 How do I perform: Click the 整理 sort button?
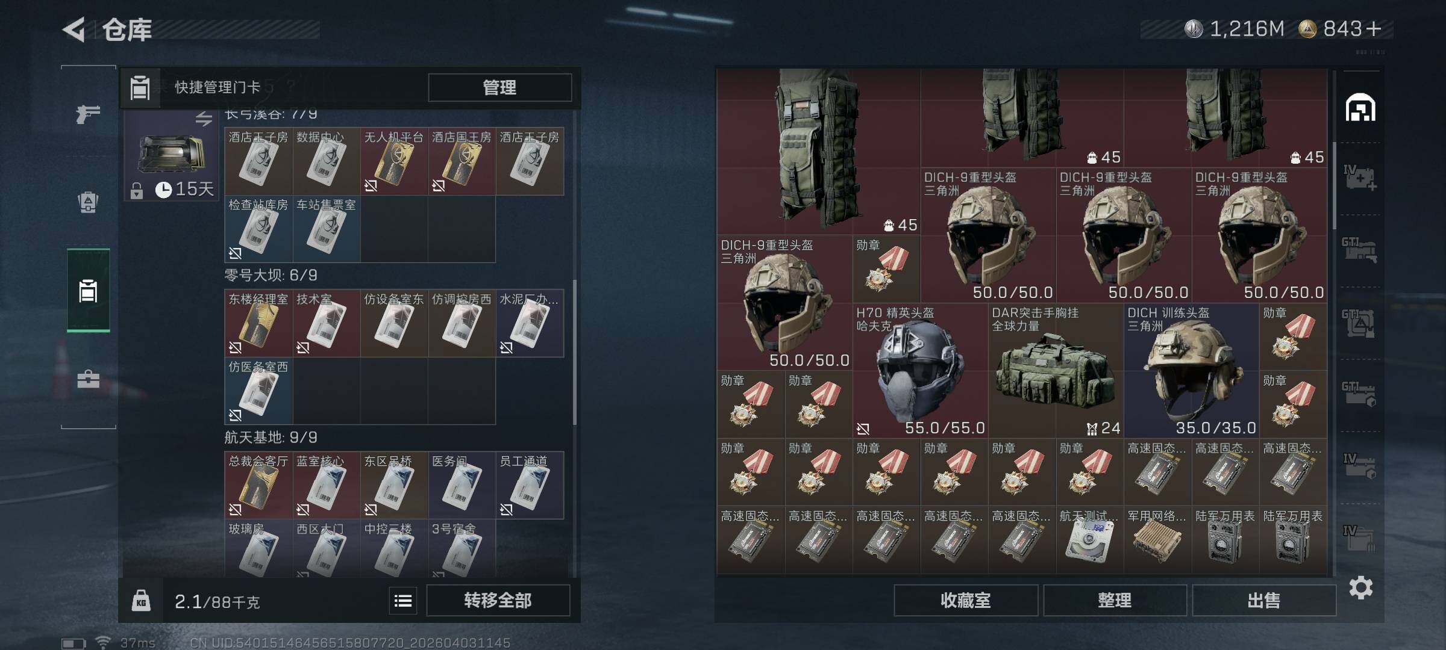coord(1115,601)
